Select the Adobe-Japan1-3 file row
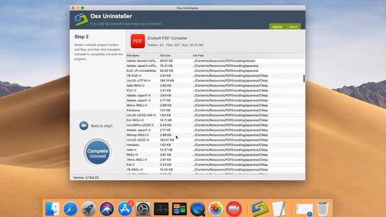 coord(215,101)
